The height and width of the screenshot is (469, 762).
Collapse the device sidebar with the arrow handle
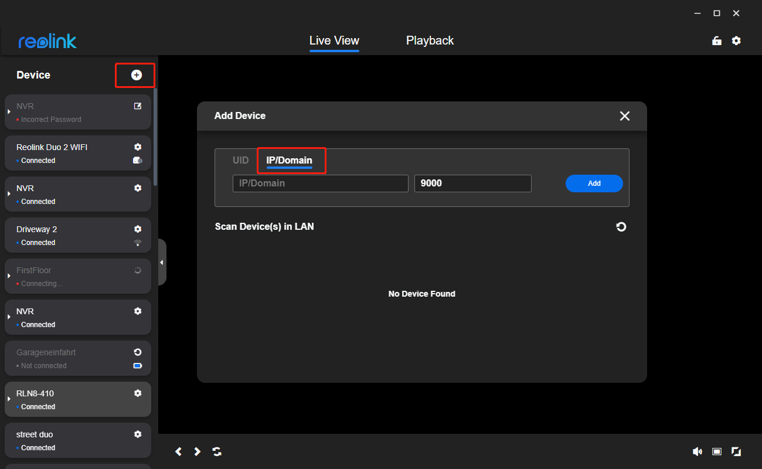(x=162, y=262)
